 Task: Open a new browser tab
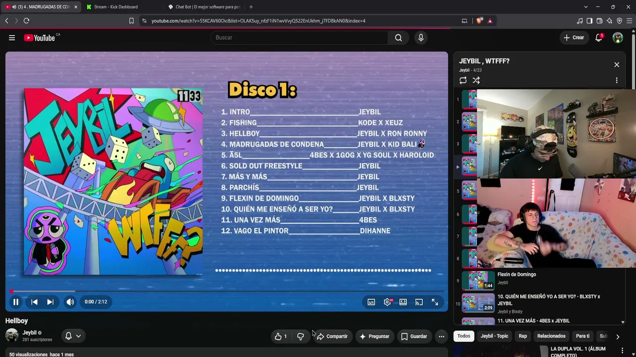(251, 7)
